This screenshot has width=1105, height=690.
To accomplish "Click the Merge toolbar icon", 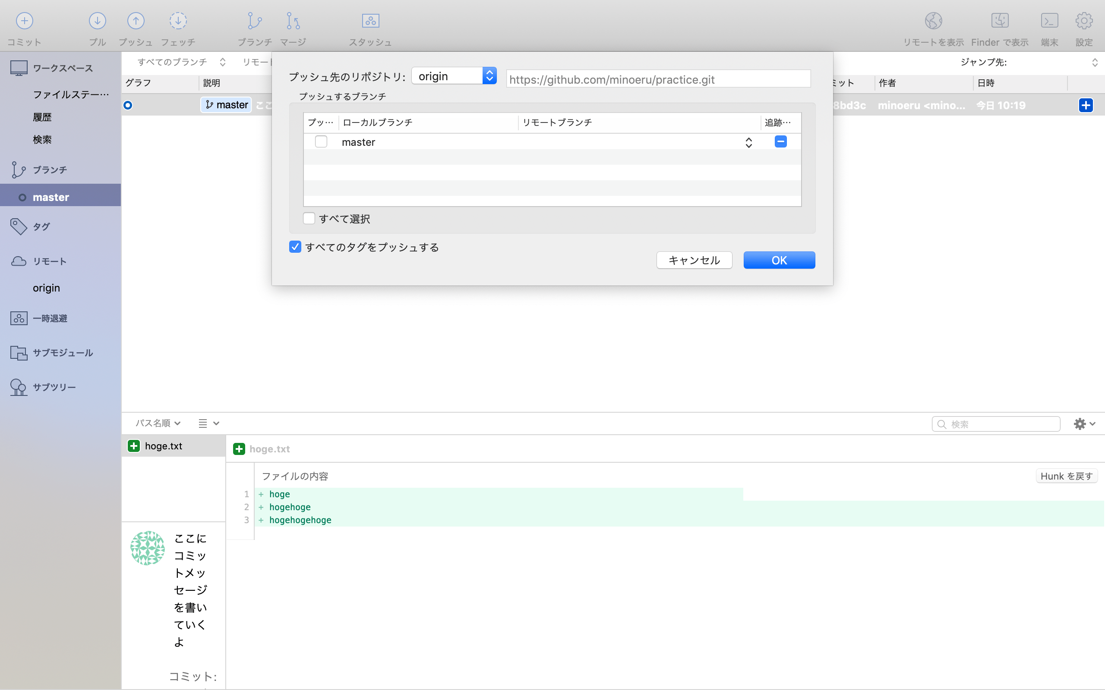I will tap(293, 21).
